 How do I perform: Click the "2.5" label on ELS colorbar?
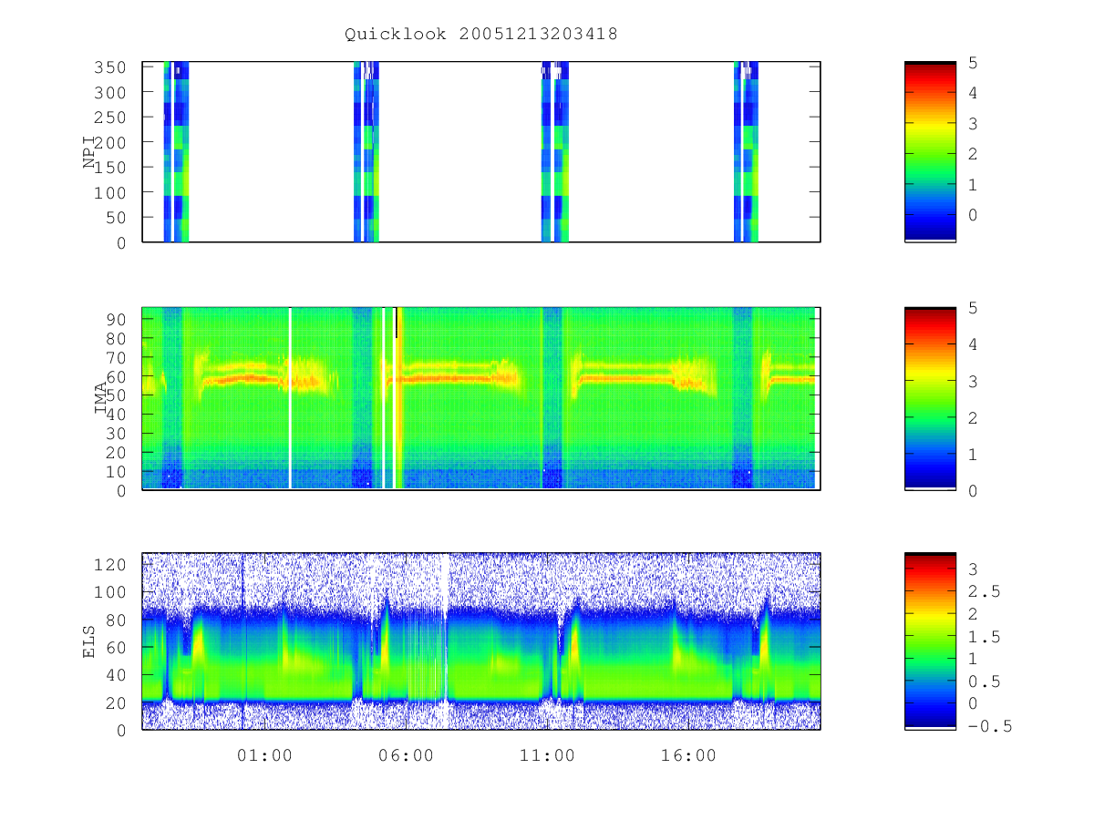[x=985, y=592]
